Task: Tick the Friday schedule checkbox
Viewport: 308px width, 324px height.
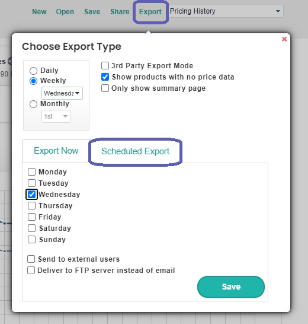Action: tap(31, 217)
